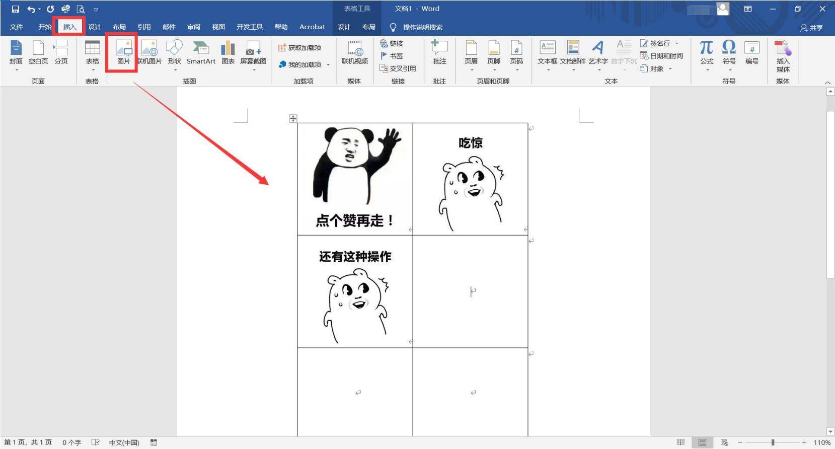Click Get Add-ins (获取加载项)

point(300,48)
